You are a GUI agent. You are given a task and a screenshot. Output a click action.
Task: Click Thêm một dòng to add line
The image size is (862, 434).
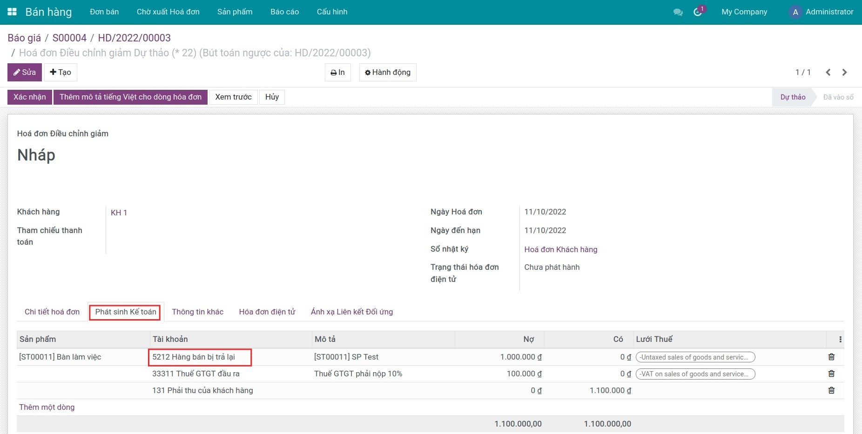coord(47,407)
